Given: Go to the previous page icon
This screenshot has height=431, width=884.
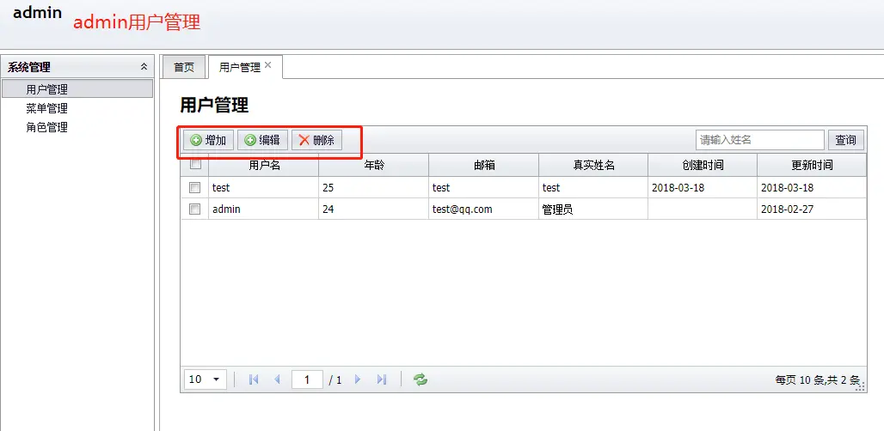Looking at the screenshot, I should [x=277, y=379].
